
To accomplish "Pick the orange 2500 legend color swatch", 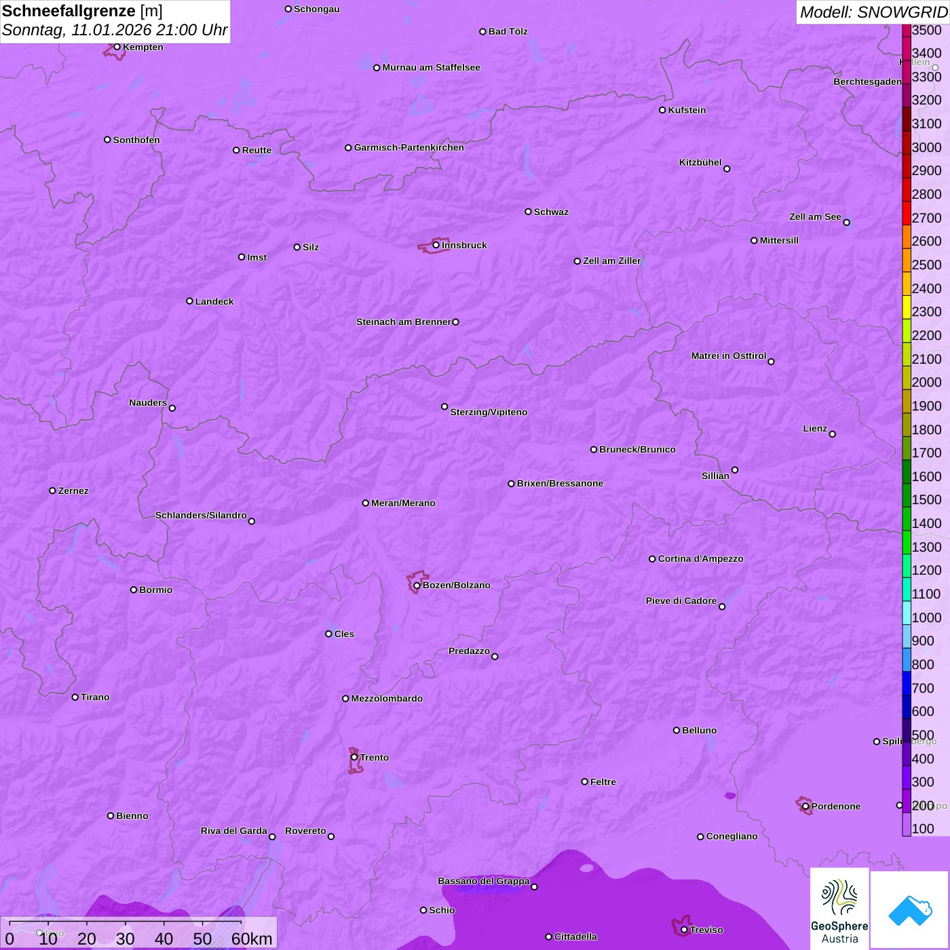I will tap(907, 260).
